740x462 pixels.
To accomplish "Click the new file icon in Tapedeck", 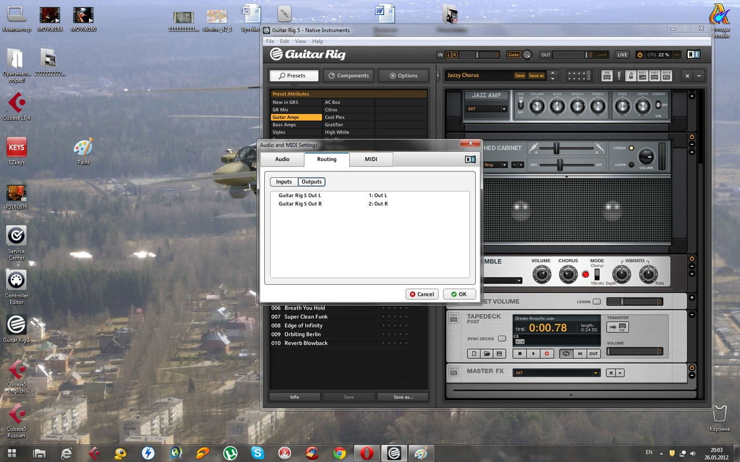I will point(474,353).
